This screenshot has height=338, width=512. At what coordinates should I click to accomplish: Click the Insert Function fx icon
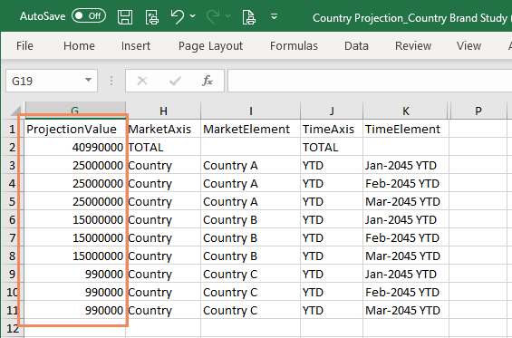(208, 81)
